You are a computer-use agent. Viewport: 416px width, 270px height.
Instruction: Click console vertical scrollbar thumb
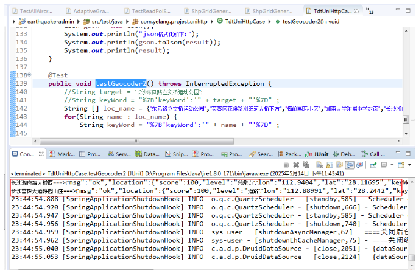(x=412, y=258)
